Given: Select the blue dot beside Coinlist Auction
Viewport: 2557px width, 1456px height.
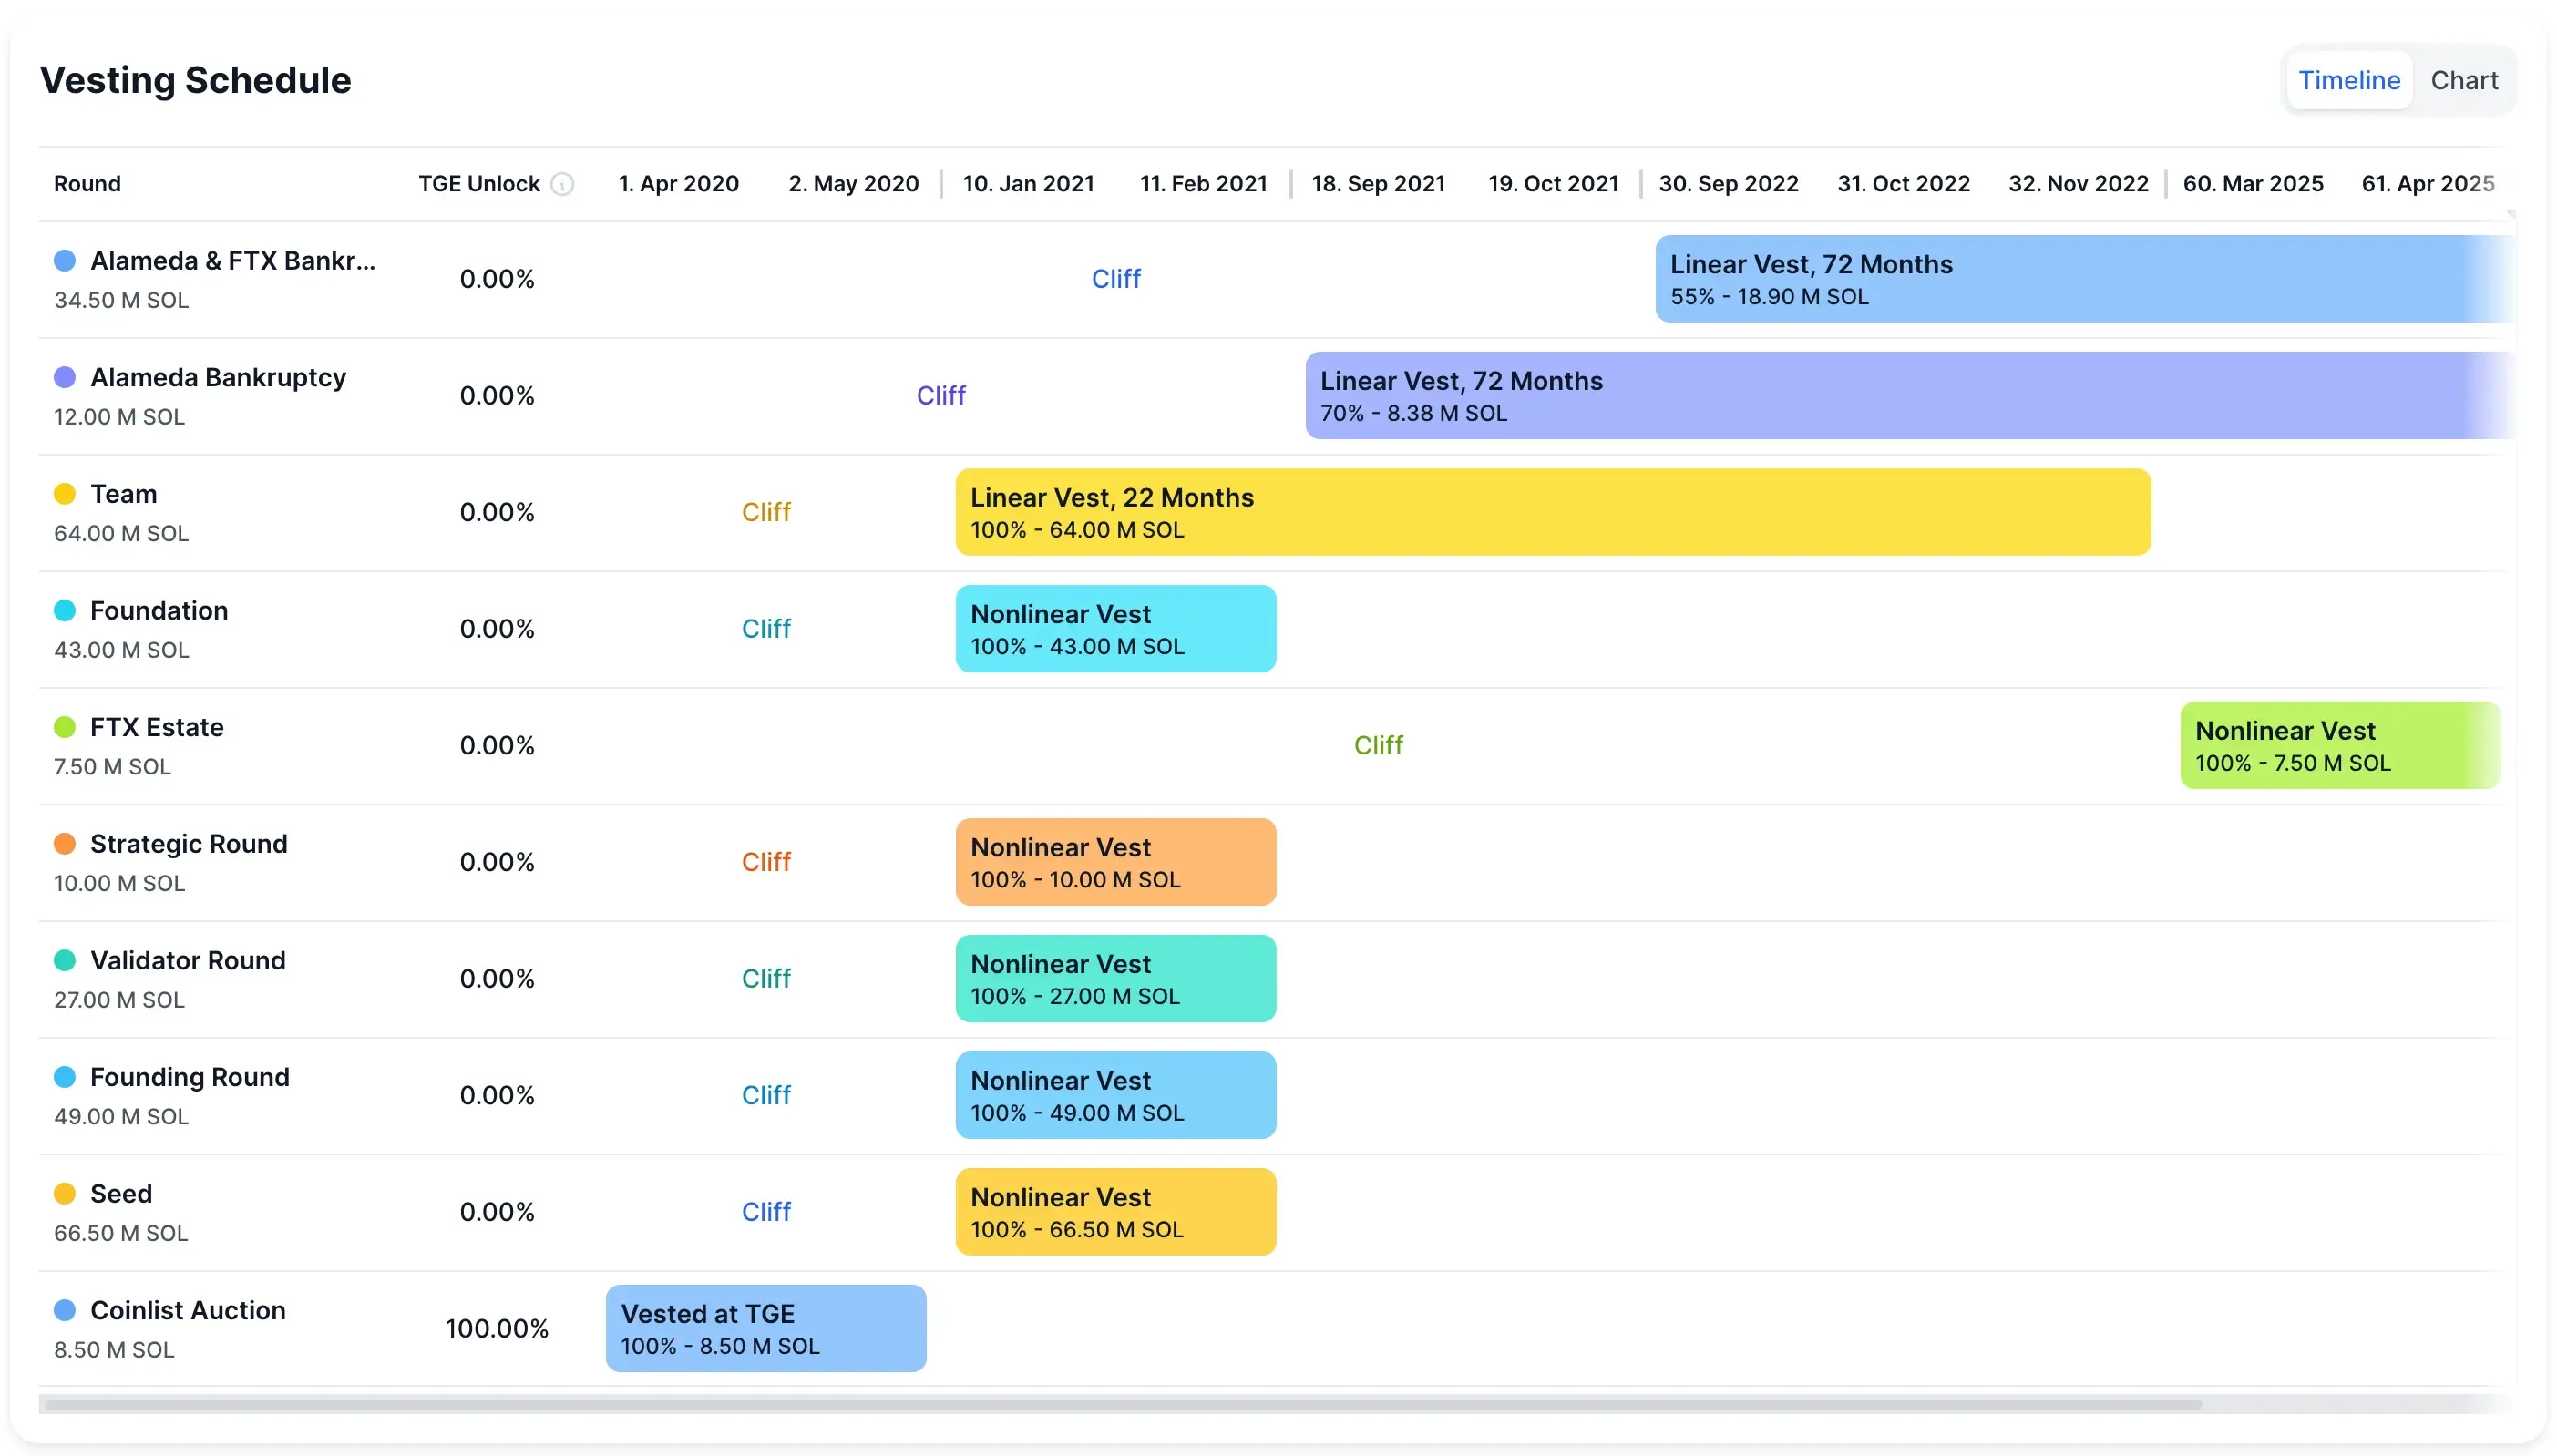Looking at the screenshot, I should (65, 1310).
